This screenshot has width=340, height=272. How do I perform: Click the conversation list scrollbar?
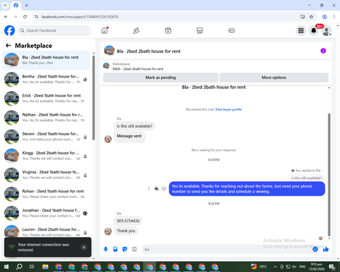point(94,97)
